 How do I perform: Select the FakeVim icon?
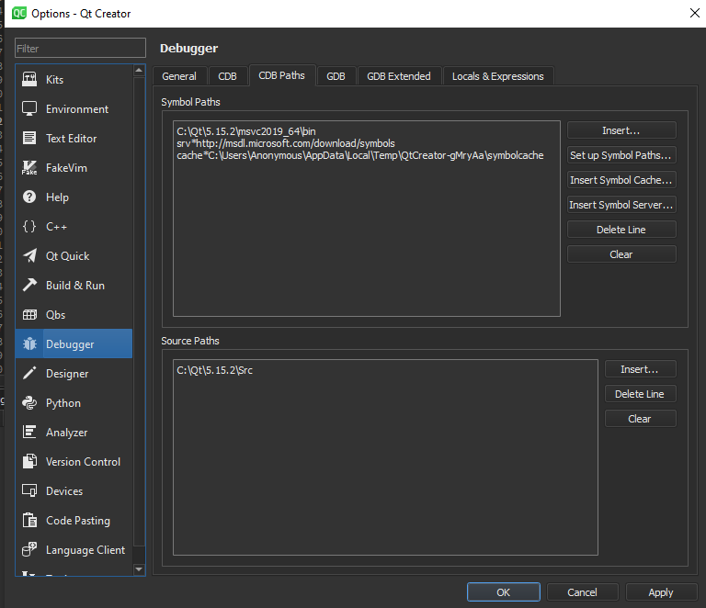coord(29,168)
